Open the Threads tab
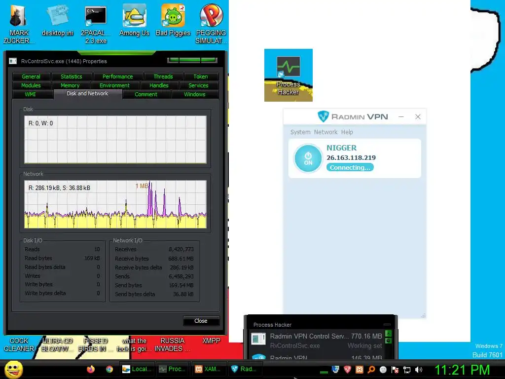Image resolution: width=505 pixels, height=379 pixels. (x=163, y=76)
